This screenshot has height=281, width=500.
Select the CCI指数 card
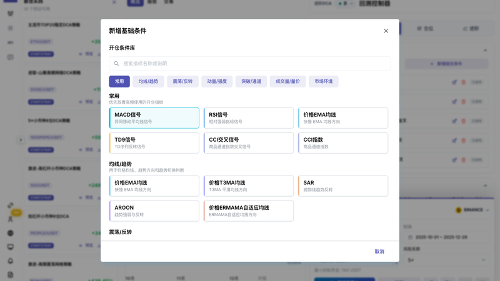(342, 143)
